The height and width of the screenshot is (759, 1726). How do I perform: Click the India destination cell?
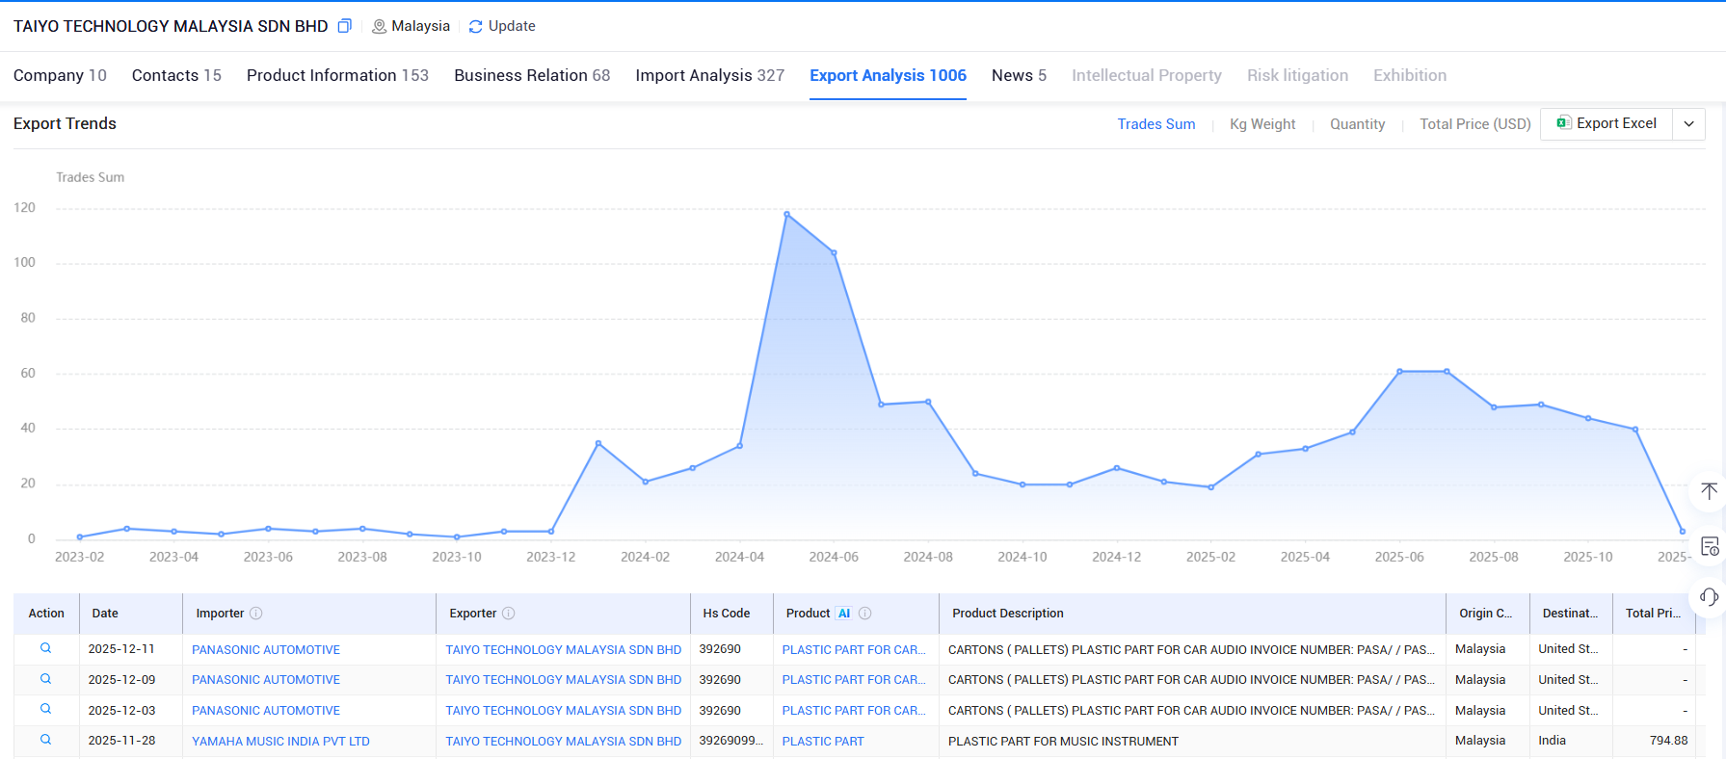[1552, 741]
